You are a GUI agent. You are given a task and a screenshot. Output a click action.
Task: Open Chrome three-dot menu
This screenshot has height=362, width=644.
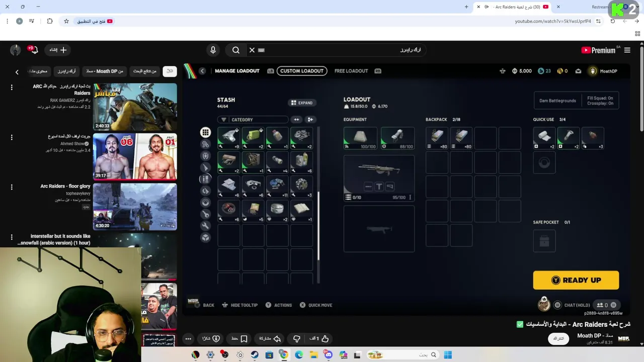[7, 21]
